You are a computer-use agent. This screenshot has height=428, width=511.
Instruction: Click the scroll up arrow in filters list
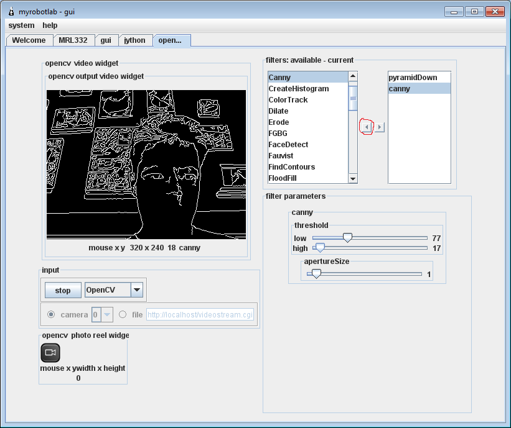(x=353, y=77)
